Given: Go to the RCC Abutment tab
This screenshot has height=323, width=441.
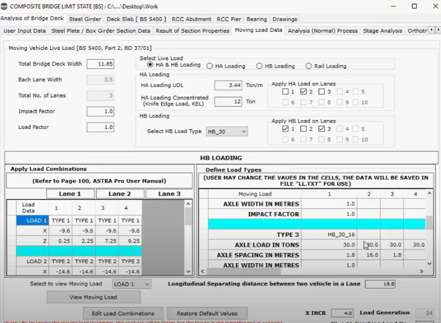Looking at the screenshot, I should (191, 19).
